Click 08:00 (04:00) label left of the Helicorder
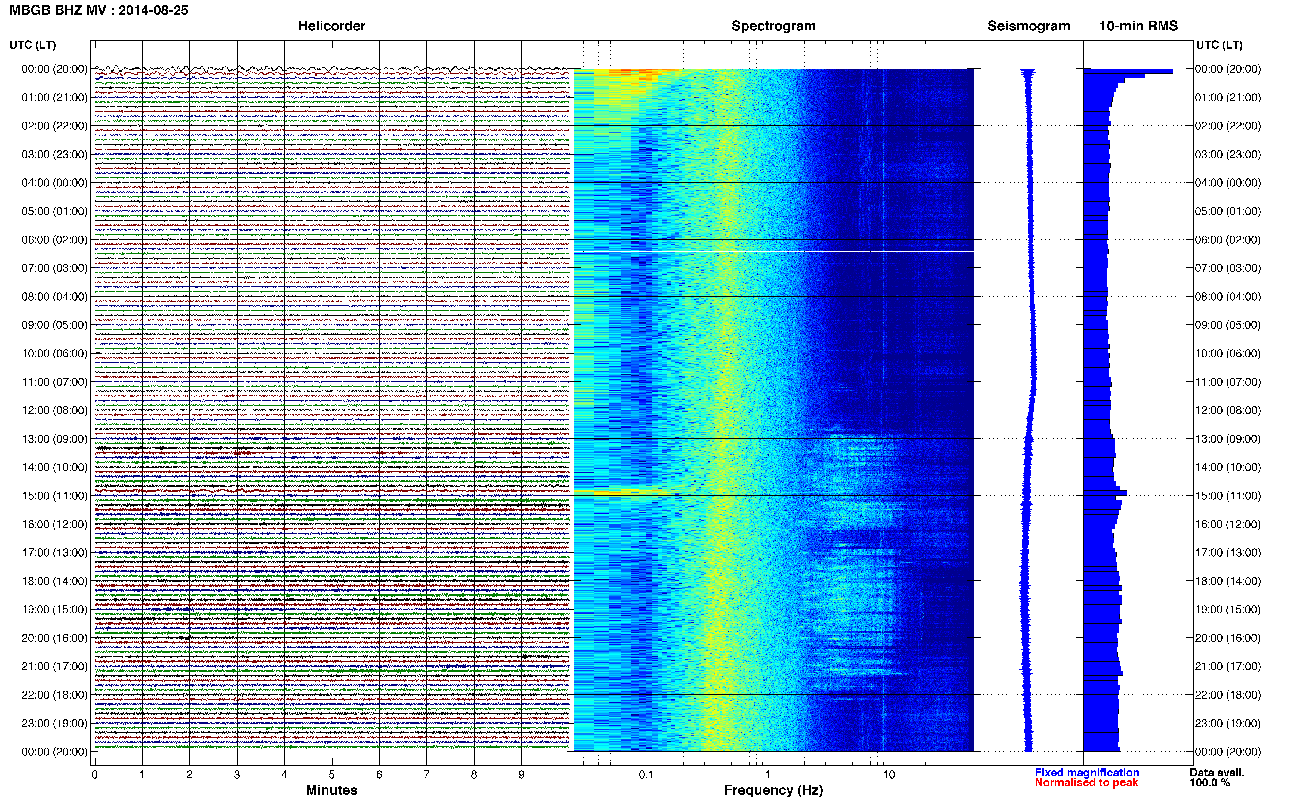The height and width of the screenshot is (806, 1290). pyautogui.click(x=54, y=297)
